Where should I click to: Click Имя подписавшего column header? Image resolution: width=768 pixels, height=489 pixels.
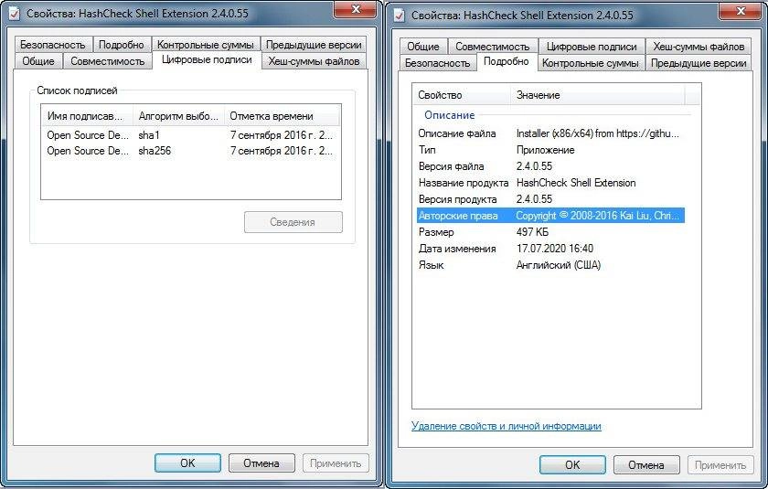(87, 116)
